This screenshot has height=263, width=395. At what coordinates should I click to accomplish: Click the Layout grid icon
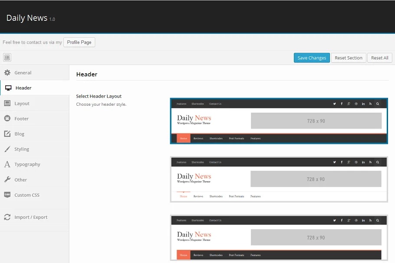click(x=7, y=104)
